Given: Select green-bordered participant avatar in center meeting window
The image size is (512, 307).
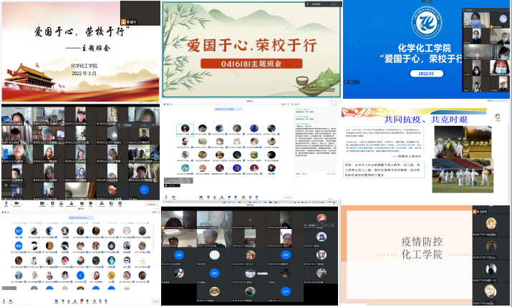Looking at the screenshot, I should [x=185, y=129].
